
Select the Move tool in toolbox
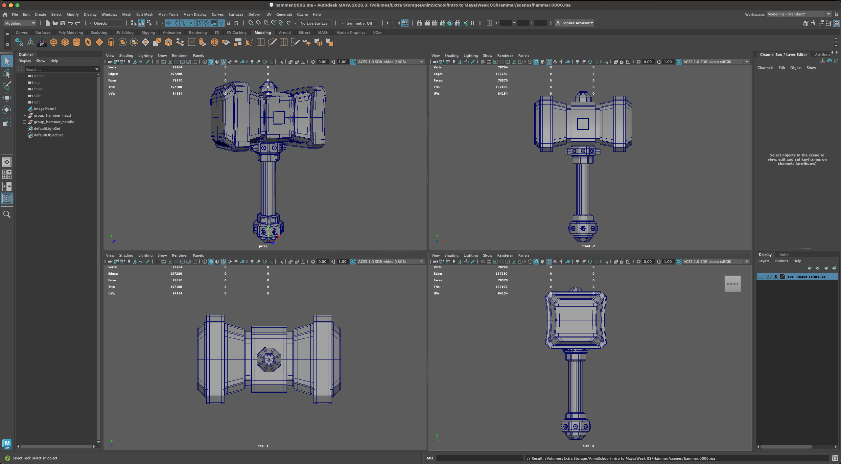coord(7,98)
